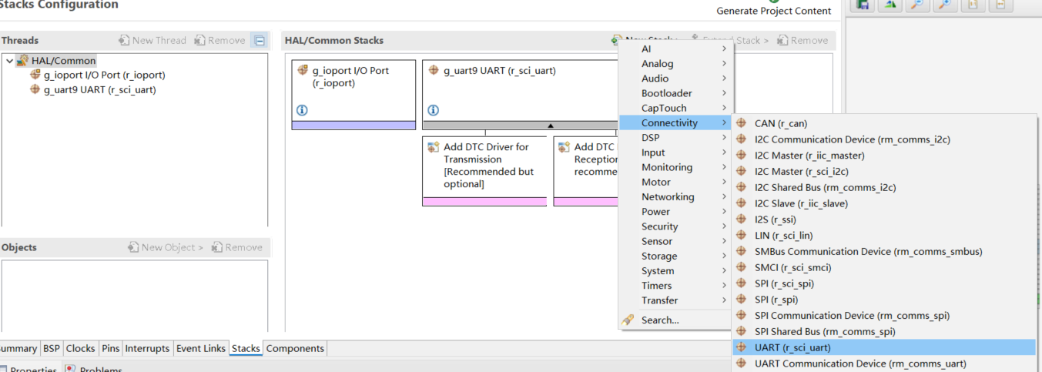Screen dimensions: 1042x372
Task: Expand the Input stack category
Action: [676, 152]
